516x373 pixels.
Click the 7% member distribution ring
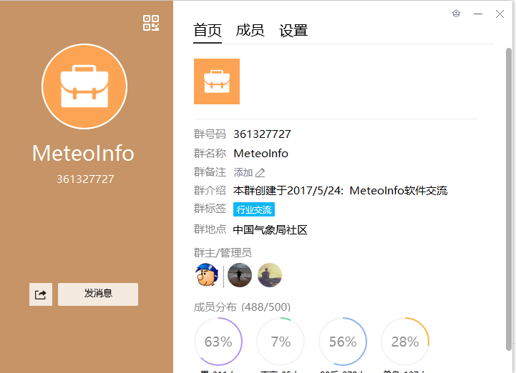(x=281, y=342)
